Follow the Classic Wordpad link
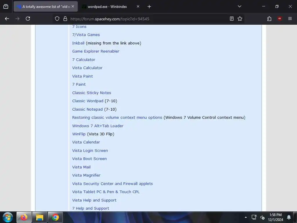297x223 pixels. click(x=88, y=101)
